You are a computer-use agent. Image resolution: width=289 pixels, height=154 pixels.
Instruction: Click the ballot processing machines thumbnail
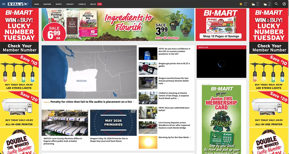[65, 123]
